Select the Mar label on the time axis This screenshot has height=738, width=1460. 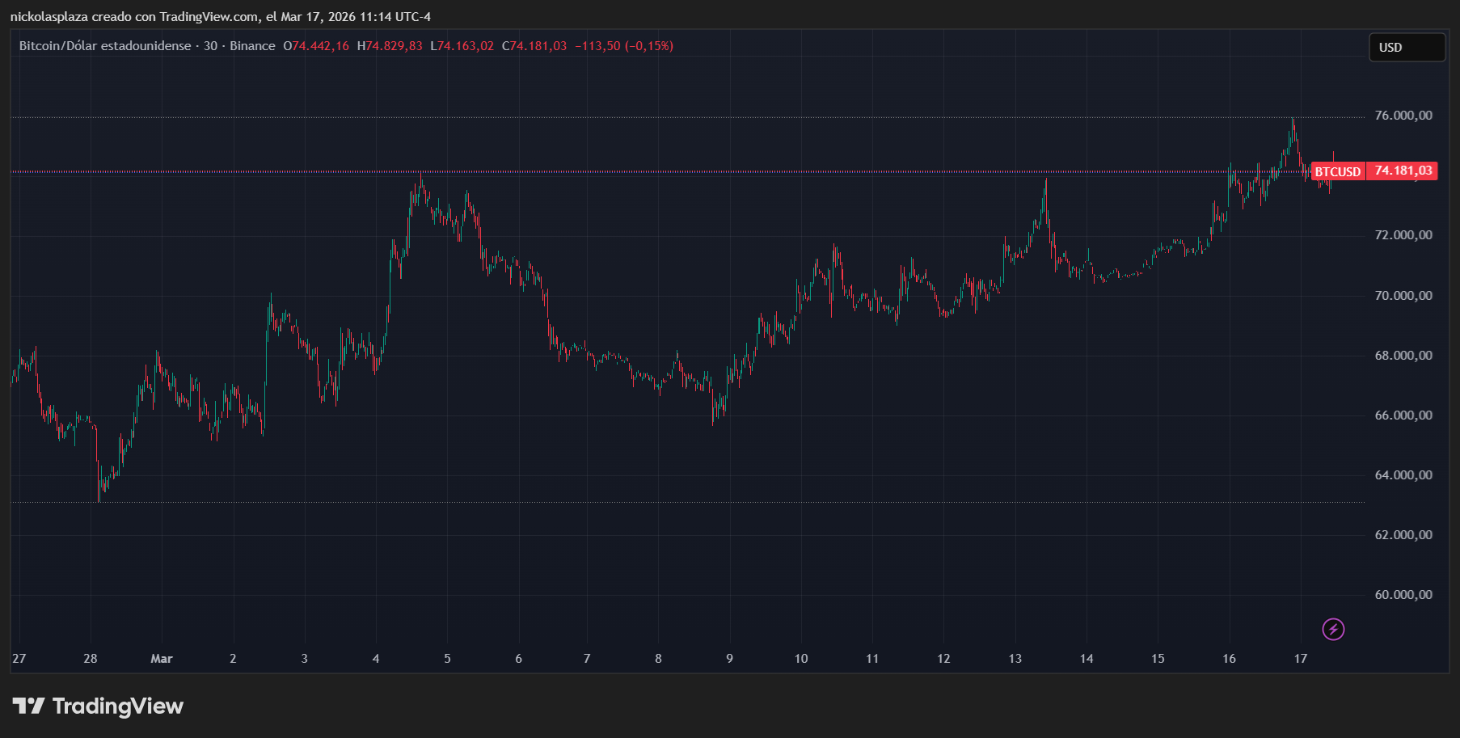[162, 659]
